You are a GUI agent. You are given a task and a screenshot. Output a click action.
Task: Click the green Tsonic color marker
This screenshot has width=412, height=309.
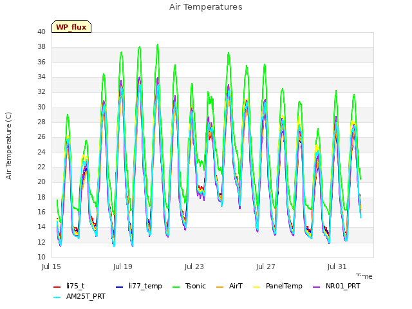click(x=176, y=287)
